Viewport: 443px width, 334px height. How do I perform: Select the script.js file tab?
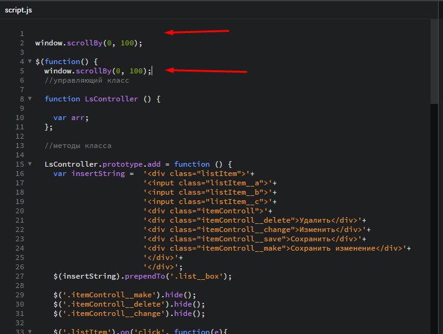pos(19,10)
